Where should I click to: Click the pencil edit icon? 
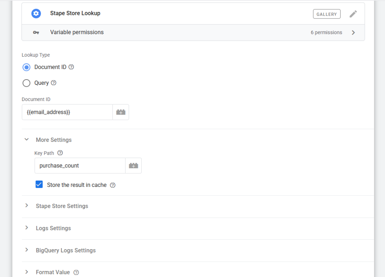(x=353, y=14)
